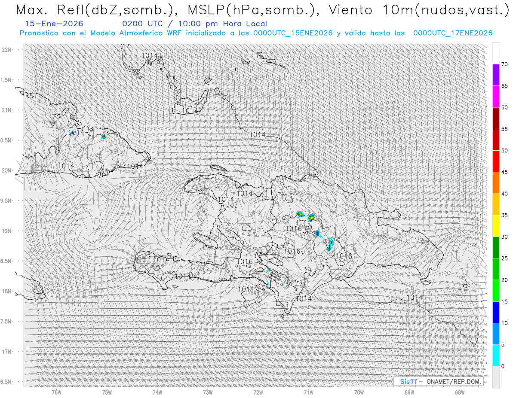Click the purple 65-70 dBZ color segment
The width and height of the screenshot is (516, 398).
coord(496,75)
